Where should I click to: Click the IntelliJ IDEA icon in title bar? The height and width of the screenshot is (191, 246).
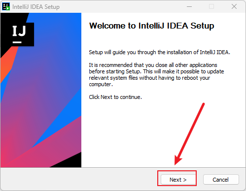(x=6, y=6)
